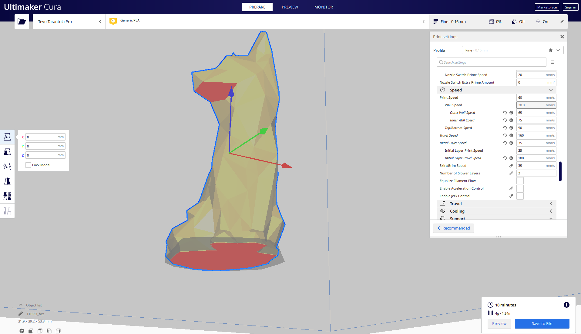Viewport: 581px width, 334px height.
Task: Click the X position input field
Action: (x=45, y=137)
